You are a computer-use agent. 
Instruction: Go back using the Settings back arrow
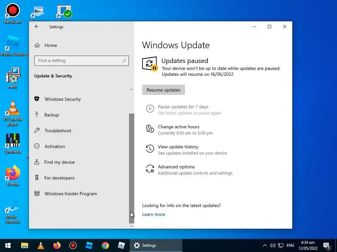37,27
